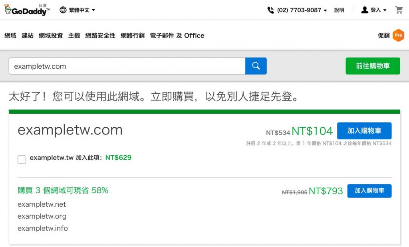
Task: Click the 購買 3 個網域可現省 58% heading
Action: (x=63, y=190)
